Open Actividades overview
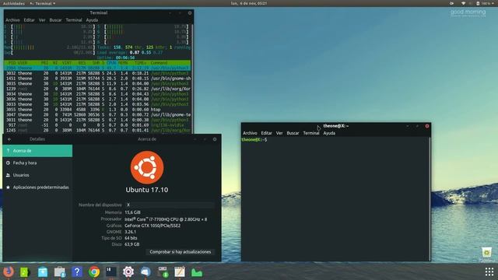Screen dimensions: 498x280 (x=14, y=3)
